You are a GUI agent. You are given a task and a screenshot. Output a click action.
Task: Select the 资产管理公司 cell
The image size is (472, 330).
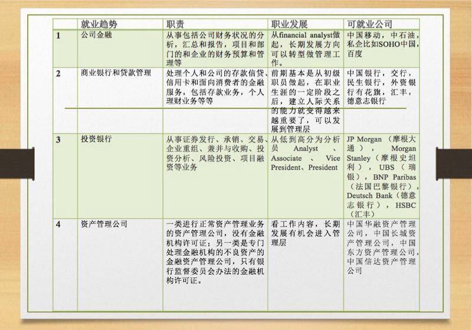click(120, 265)
